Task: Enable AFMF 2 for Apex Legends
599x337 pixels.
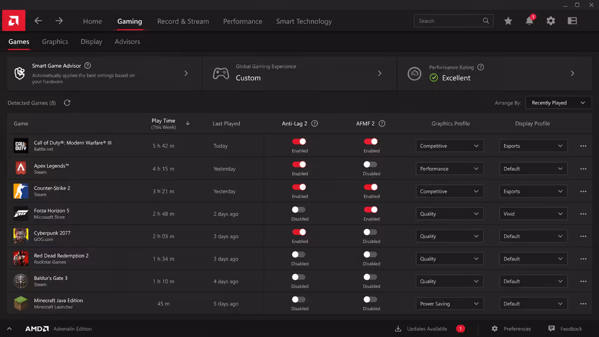Action: pyautogui.click(x=370, y=164)
